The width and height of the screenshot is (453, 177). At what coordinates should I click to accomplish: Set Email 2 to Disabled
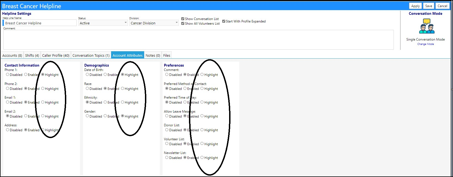click(7, 116)
